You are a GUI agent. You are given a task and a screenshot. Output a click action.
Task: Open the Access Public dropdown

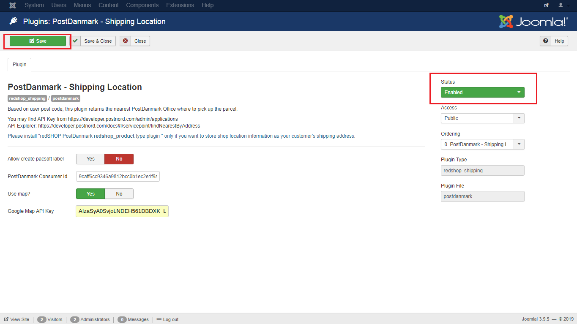point(483,118)
